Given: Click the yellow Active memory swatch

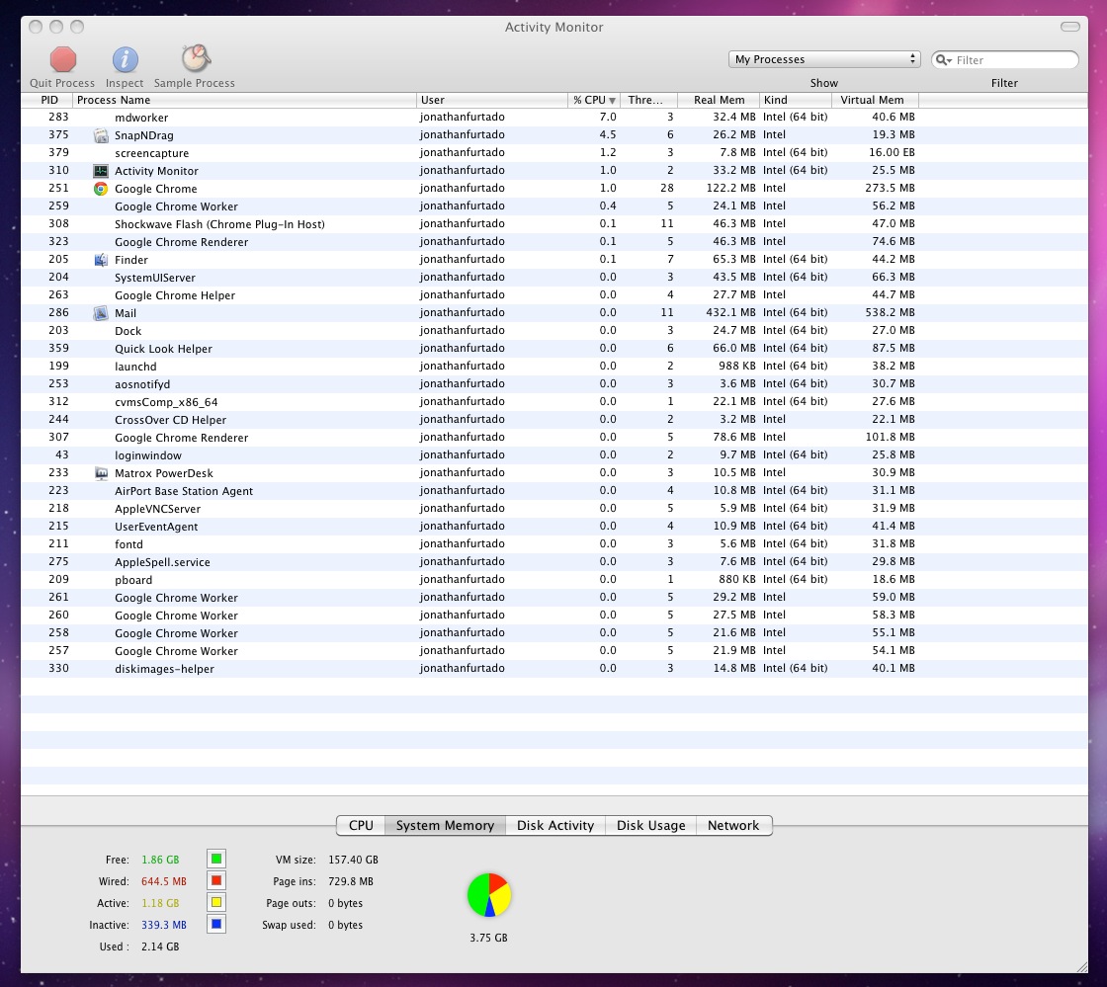Looking at the screenshot, I should [216, 902].
